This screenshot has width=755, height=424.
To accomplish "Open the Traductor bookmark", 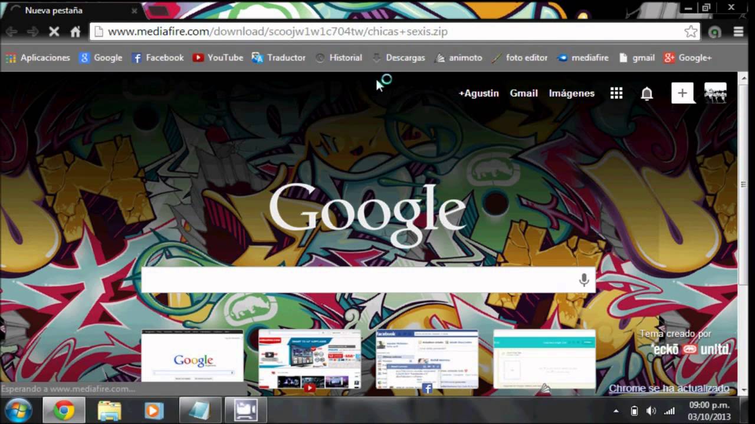I will click(278, 58).
